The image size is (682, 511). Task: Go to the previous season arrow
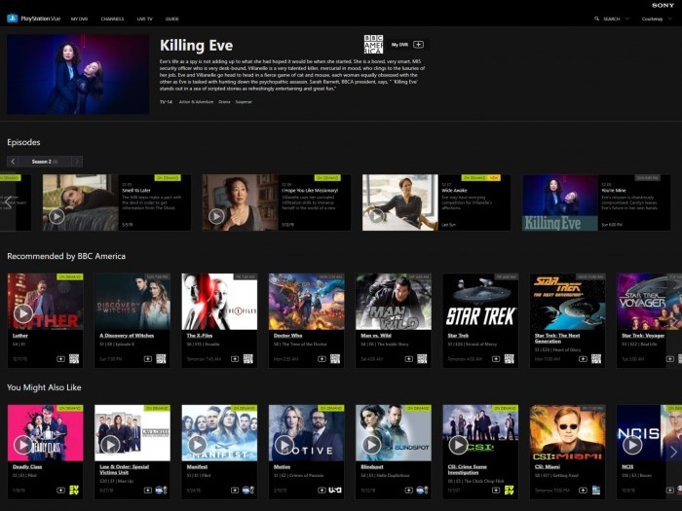click(x=13, y=162)
